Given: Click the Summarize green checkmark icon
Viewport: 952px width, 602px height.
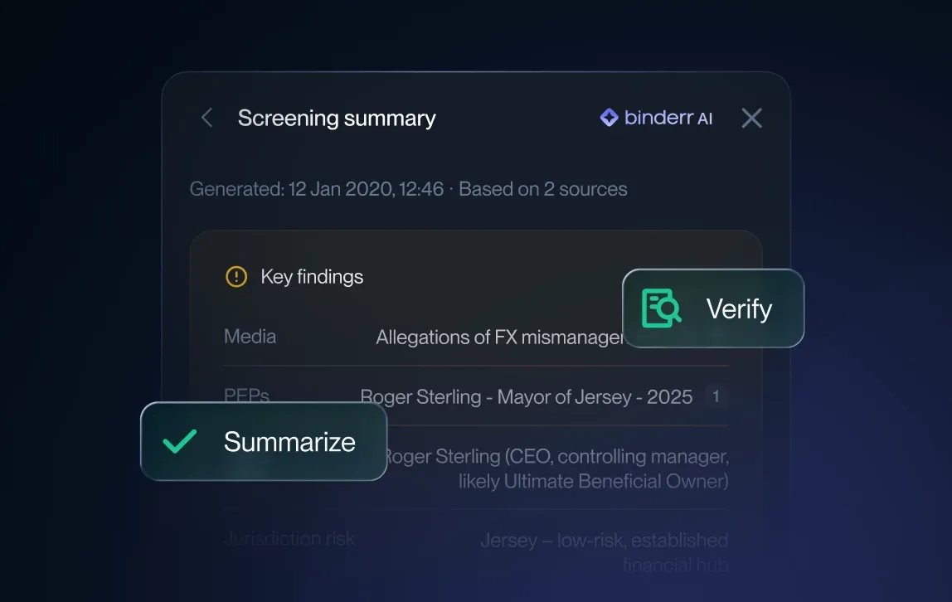Looking at the screenshot, I should (180, 442).
